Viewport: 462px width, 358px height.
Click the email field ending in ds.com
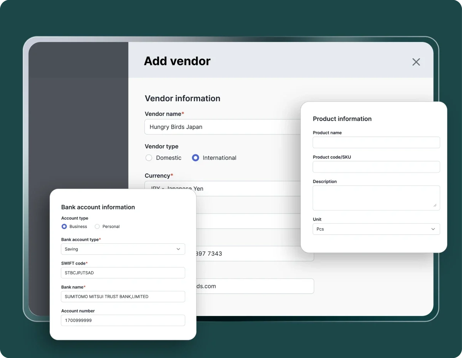(254, 286)
